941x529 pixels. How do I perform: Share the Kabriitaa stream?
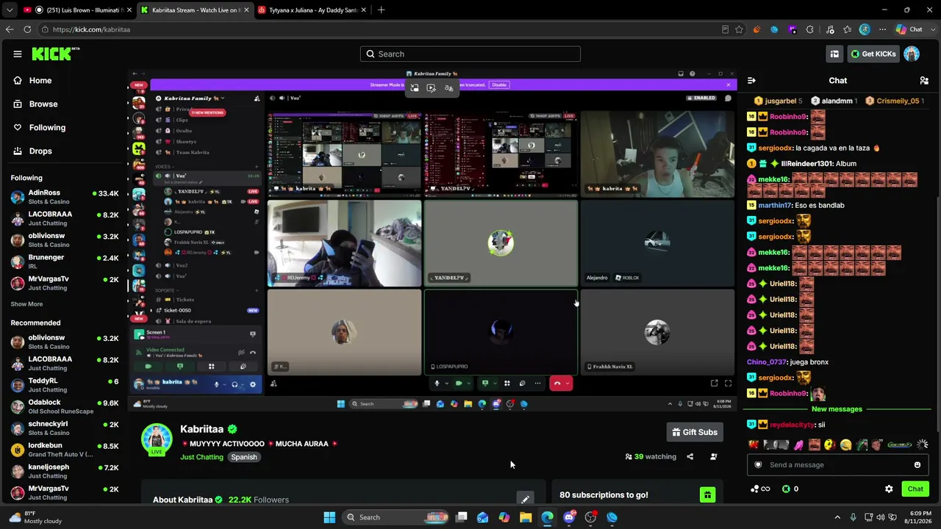click(690, 457)
